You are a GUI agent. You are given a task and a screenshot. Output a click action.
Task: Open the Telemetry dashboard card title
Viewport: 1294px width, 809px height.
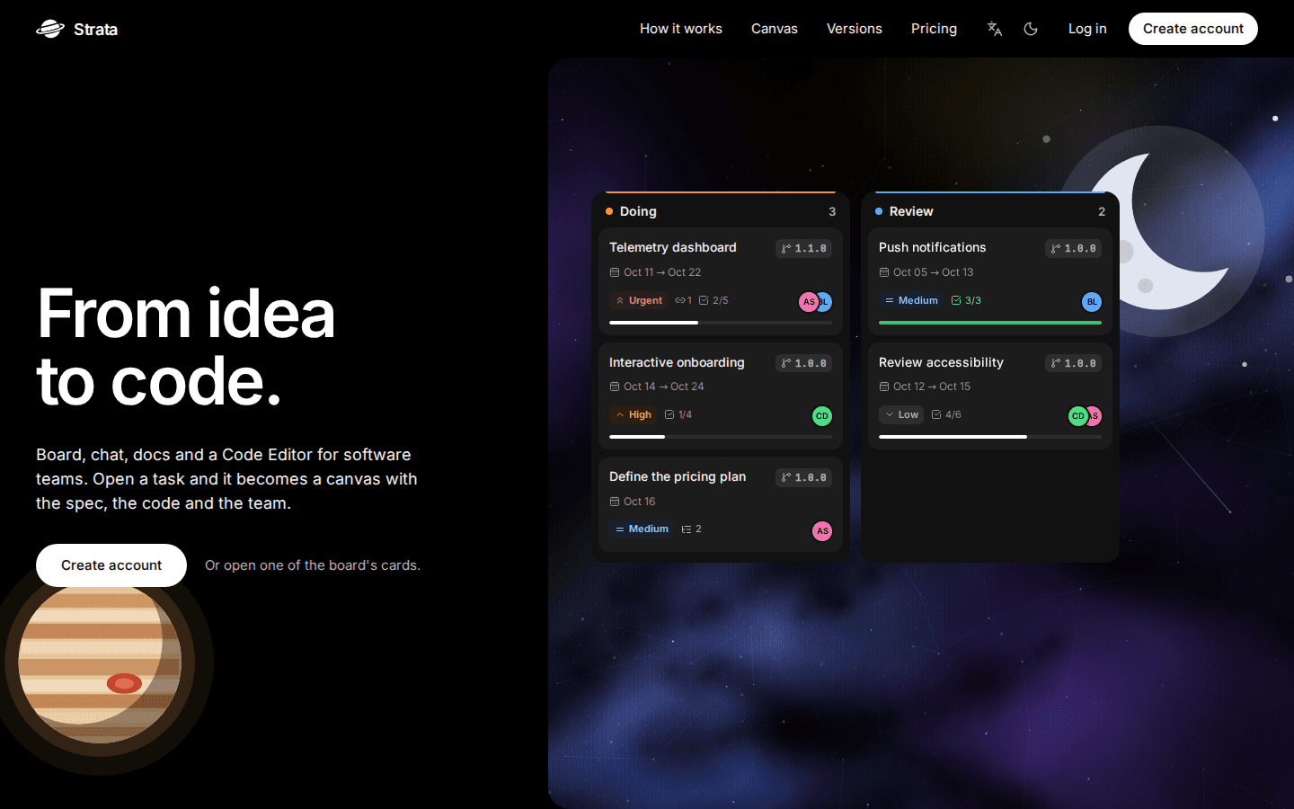673,247
